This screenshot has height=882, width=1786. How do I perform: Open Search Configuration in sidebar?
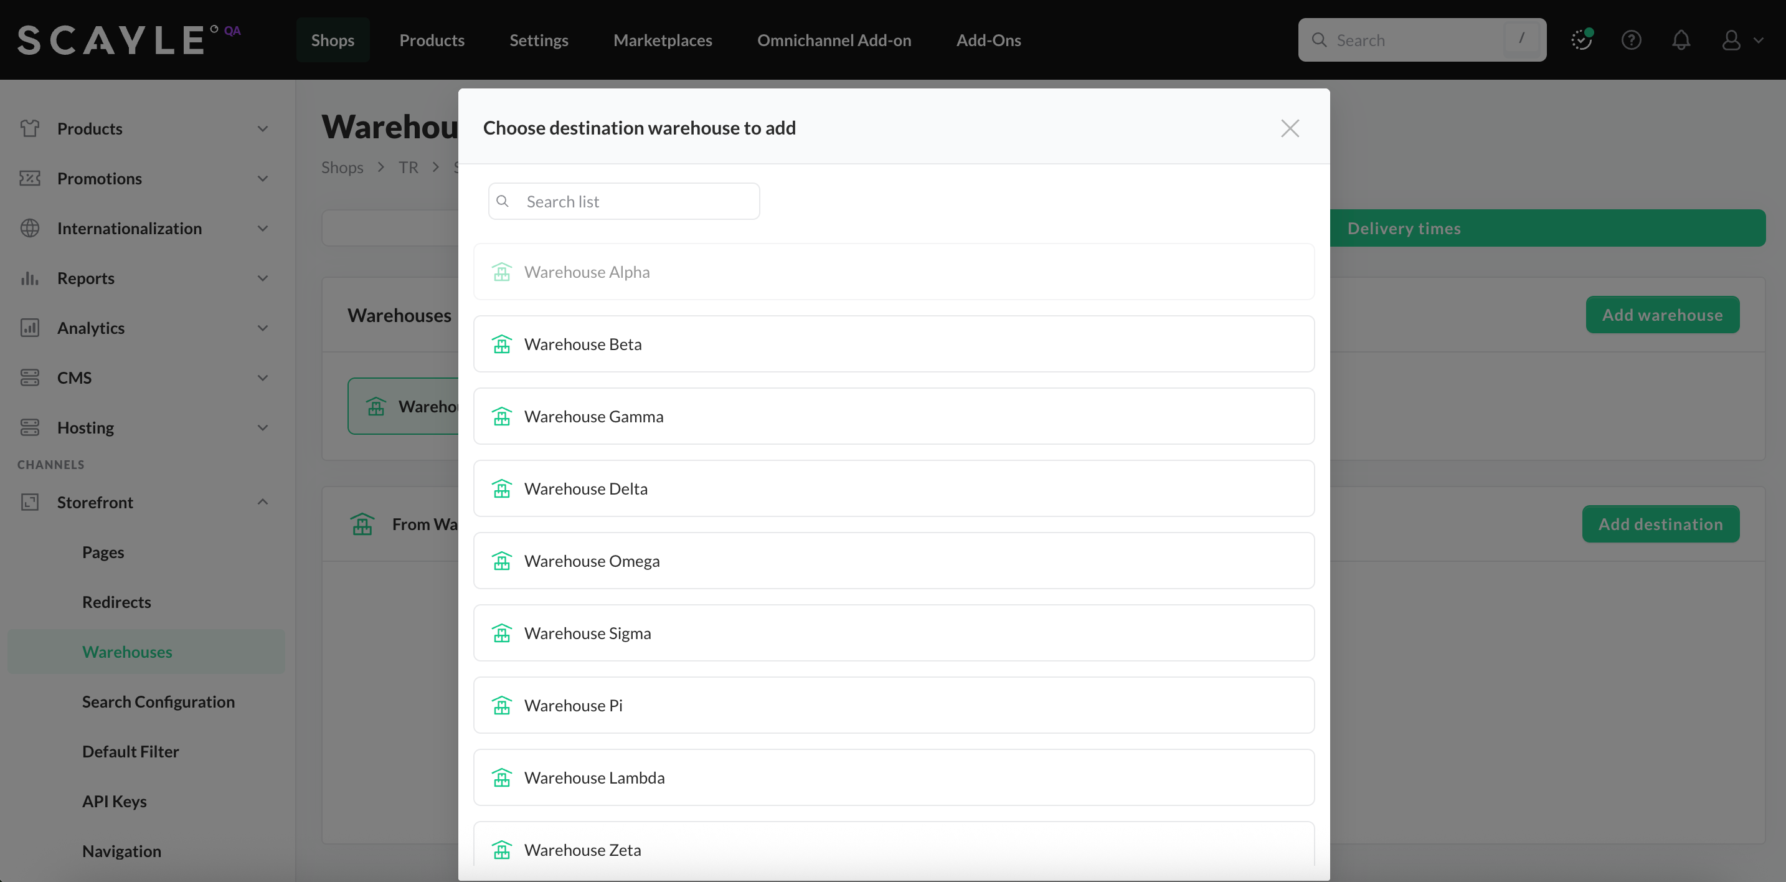[x=158, y=702]
